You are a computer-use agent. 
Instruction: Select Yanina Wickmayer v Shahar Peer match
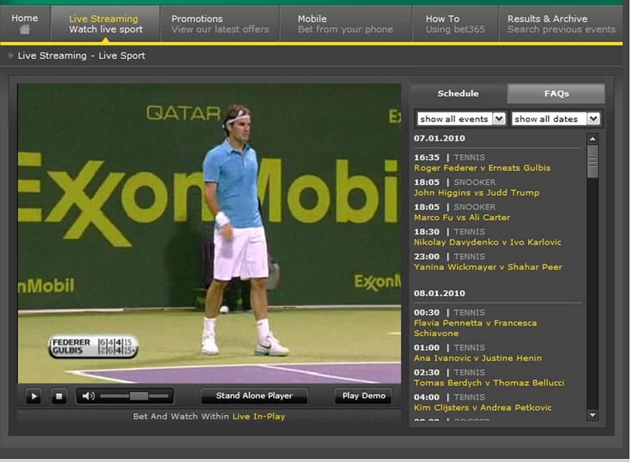(x=488, y=267)
